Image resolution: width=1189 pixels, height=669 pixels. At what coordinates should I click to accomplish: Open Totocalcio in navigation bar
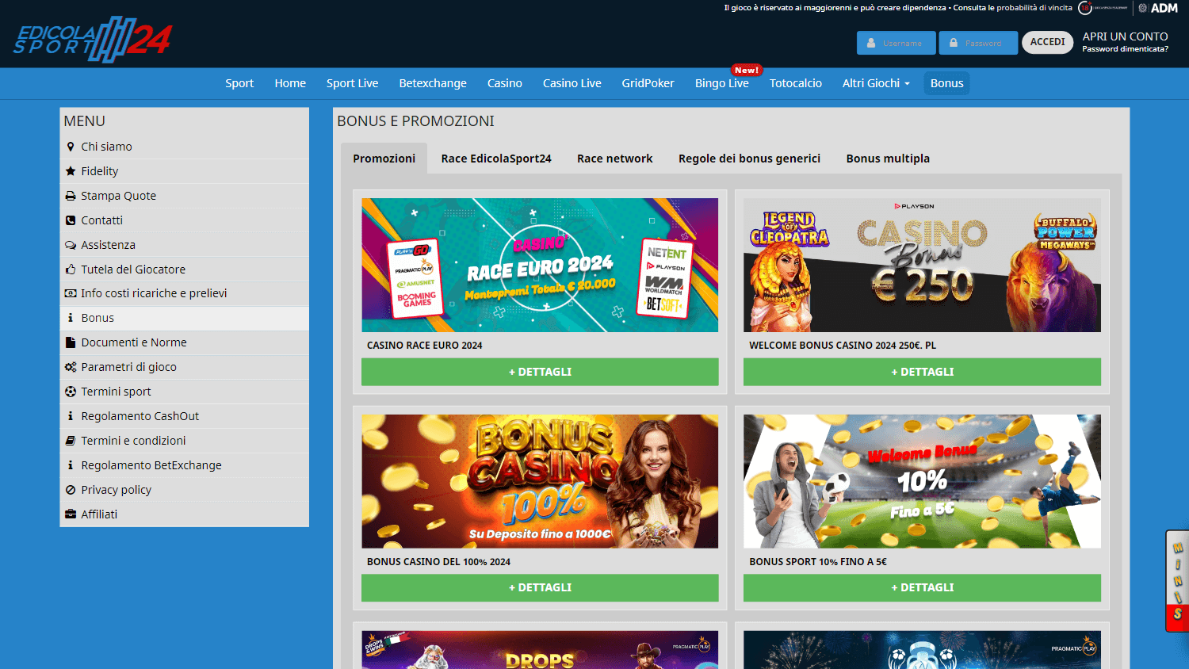[796, 83]
